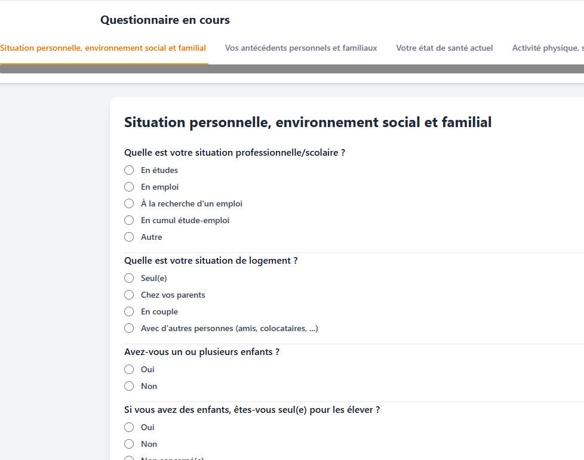Select the partially visible "Non concerné(e)" option

point(129,458)
